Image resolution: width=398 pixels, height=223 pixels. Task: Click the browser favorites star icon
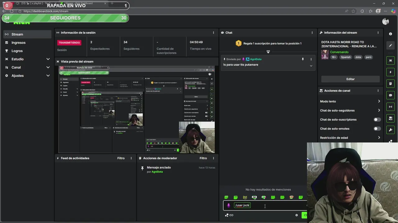click(x=353, y=11)
